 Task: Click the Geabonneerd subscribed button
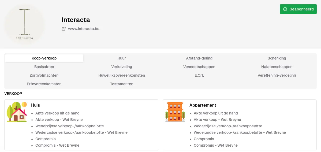tap(298, 9)
